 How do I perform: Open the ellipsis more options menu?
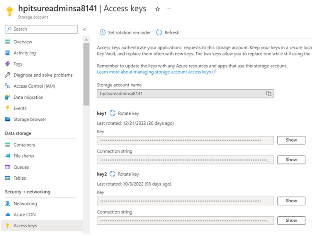point(168,9)
